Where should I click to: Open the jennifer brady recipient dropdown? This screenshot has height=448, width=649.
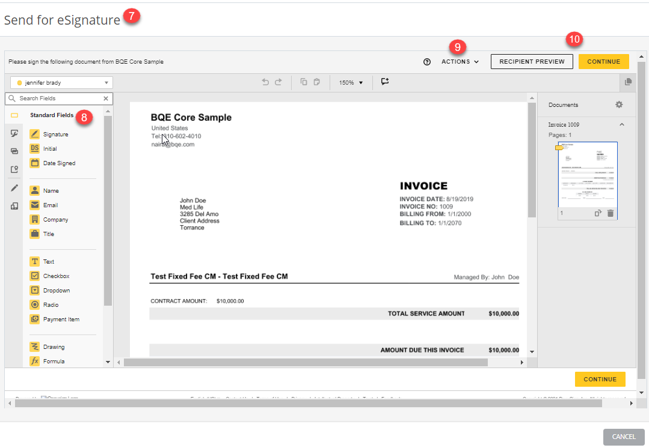61,83
